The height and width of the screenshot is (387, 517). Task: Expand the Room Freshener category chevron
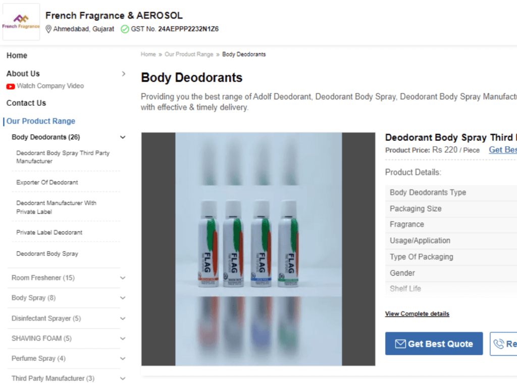(x=123, y=278)
